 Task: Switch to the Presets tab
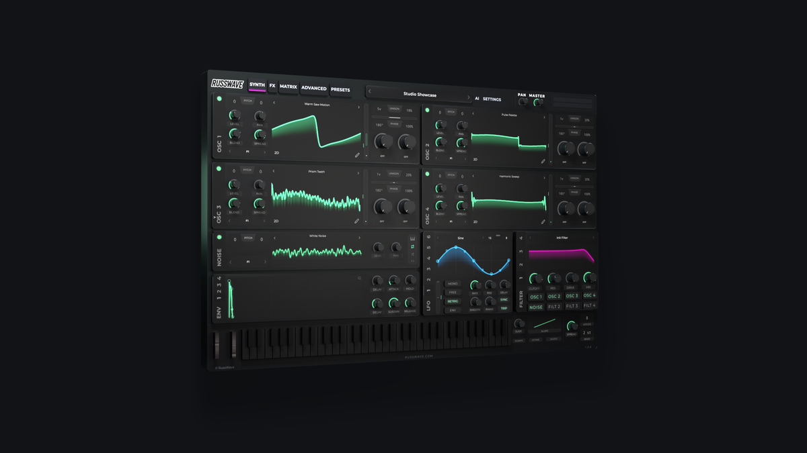click(x=340, y=89)
